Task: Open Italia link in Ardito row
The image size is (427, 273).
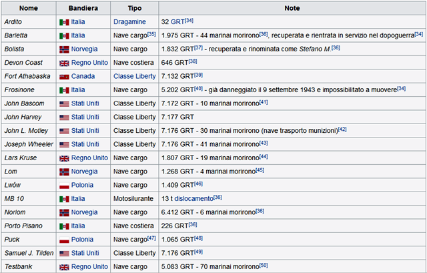Action: coord(78,22)
